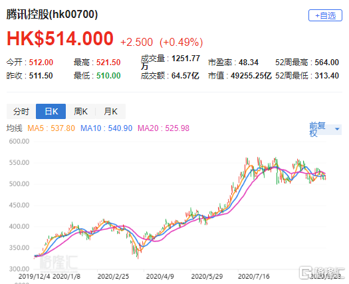
Task: Click the 550.00 y-axis label
Action: [x=19, y=162]
